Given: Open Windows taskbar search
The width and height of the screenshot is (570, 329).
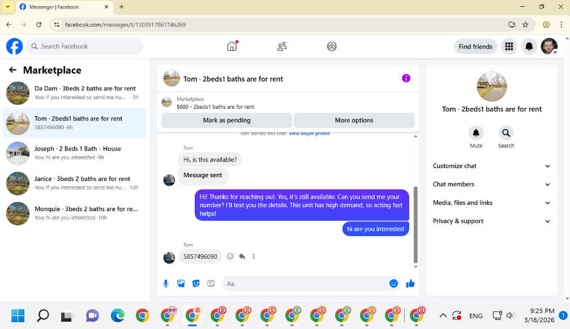Looking at the screenshot, I should coord(43,315).
